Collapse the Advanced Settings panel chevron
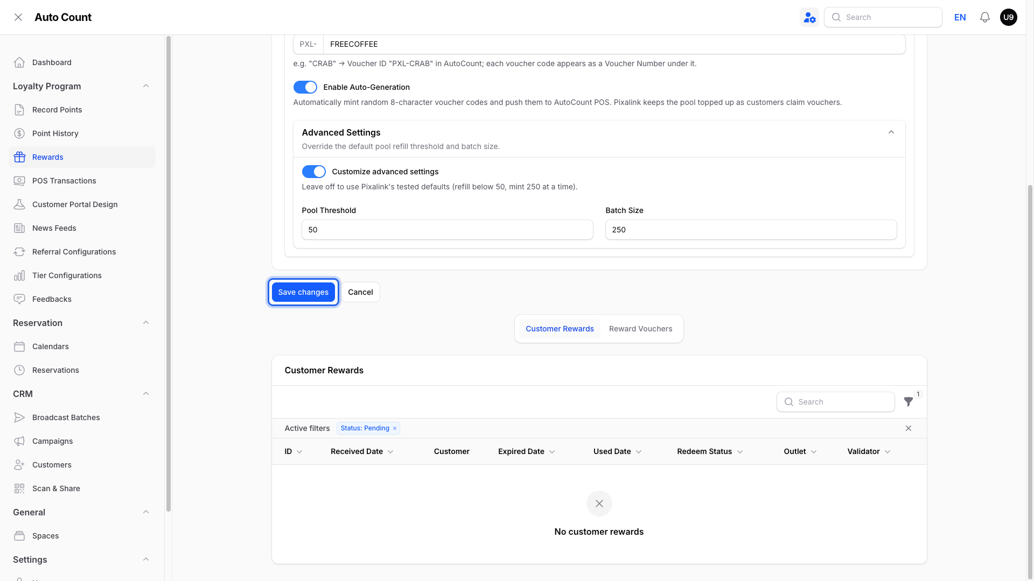 (891, 132)
